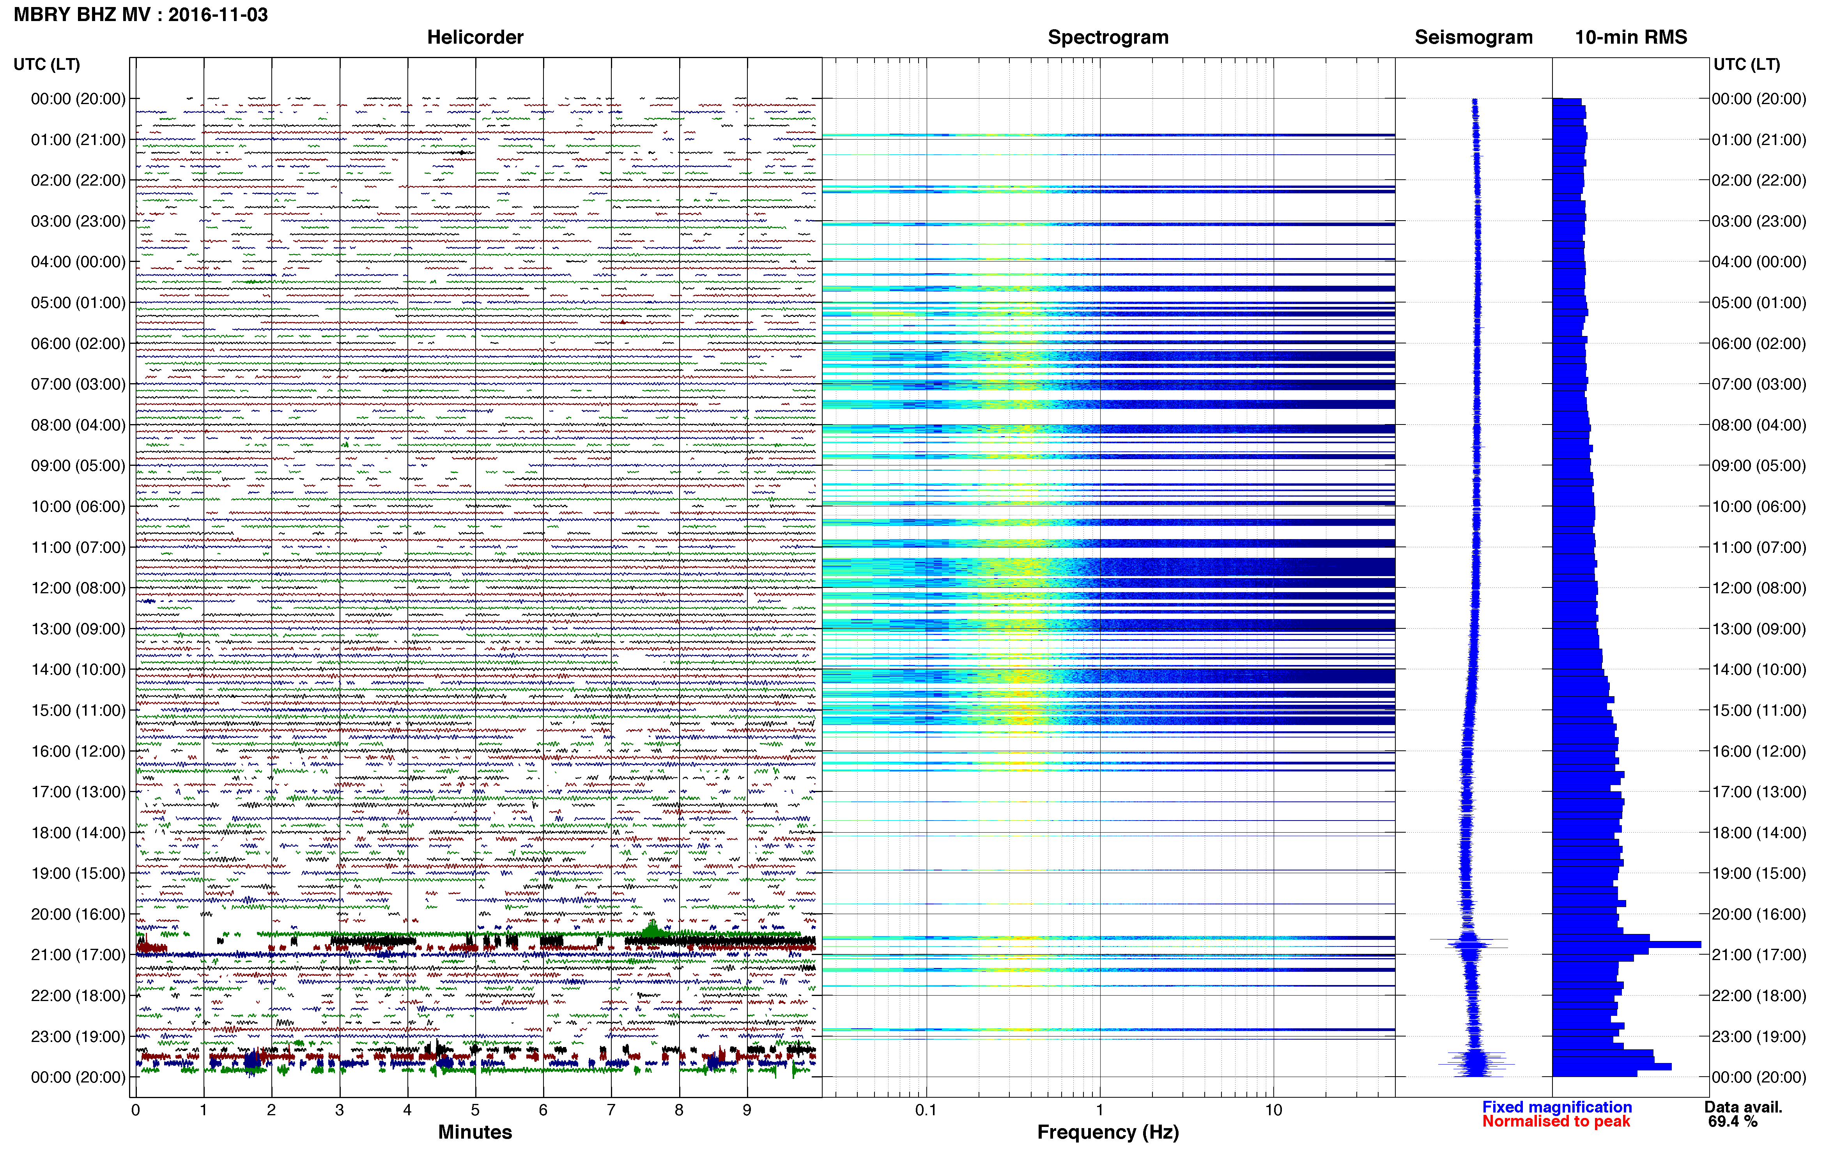
Task: Click 'UTC (LT)' label above helicorder time axis
Action: (47, 64)
